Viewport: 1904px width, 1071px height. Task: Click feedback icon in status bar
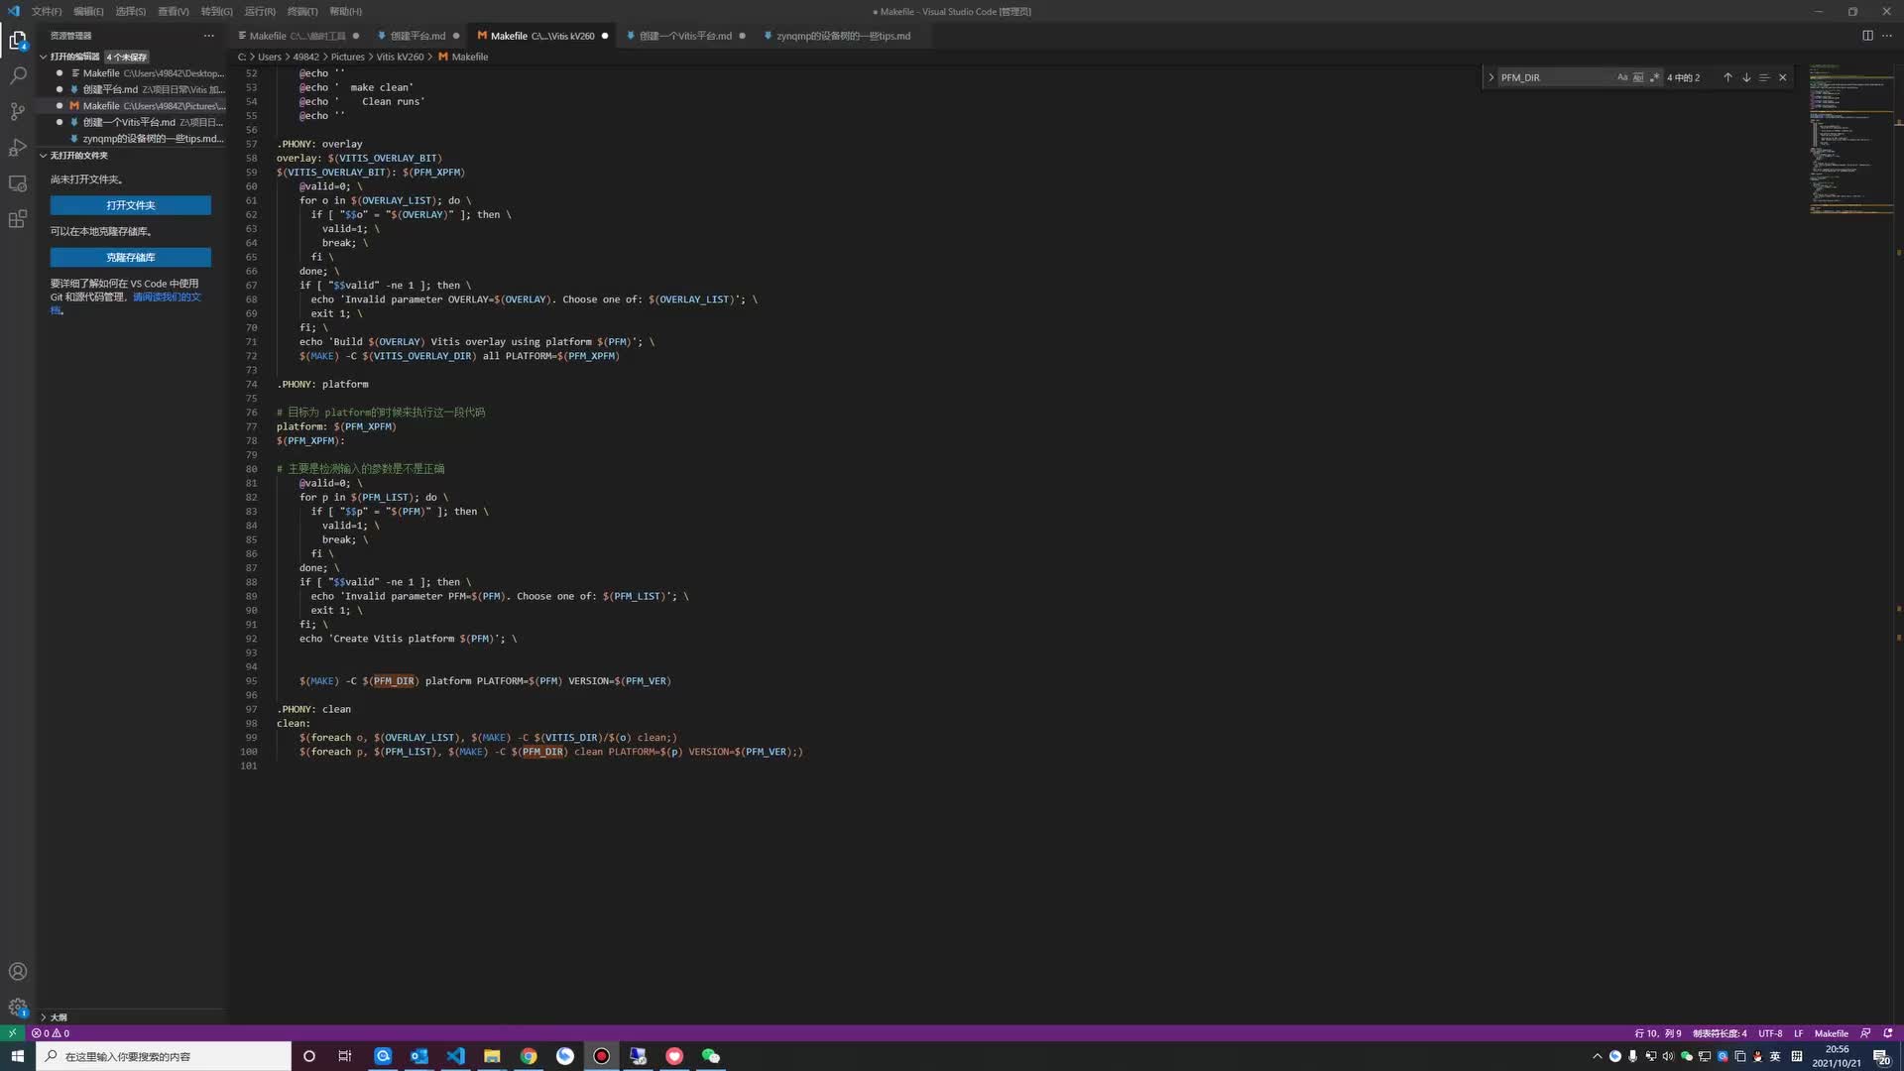tap(1865, 1033)
